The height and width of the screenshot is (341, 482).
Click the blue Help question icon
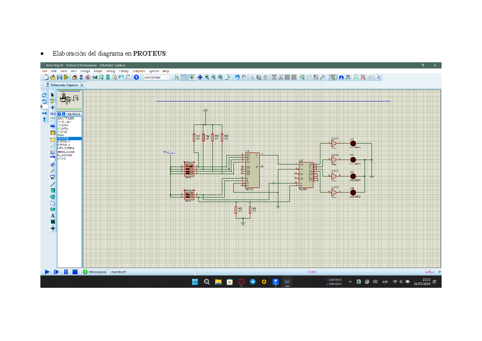[x=137, y=78]
